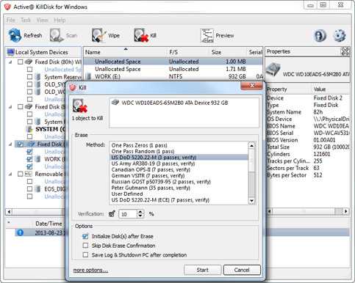Click the hard drive icon in Properties panel
The image size is (355, 283).
coord(273,70)
